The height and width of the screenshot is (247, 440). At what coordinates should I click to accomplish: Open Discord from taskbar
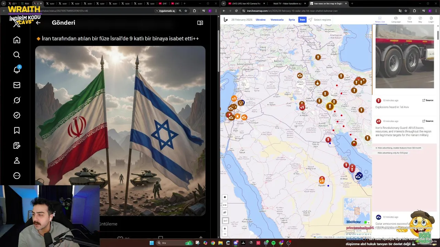pos(235,243)
